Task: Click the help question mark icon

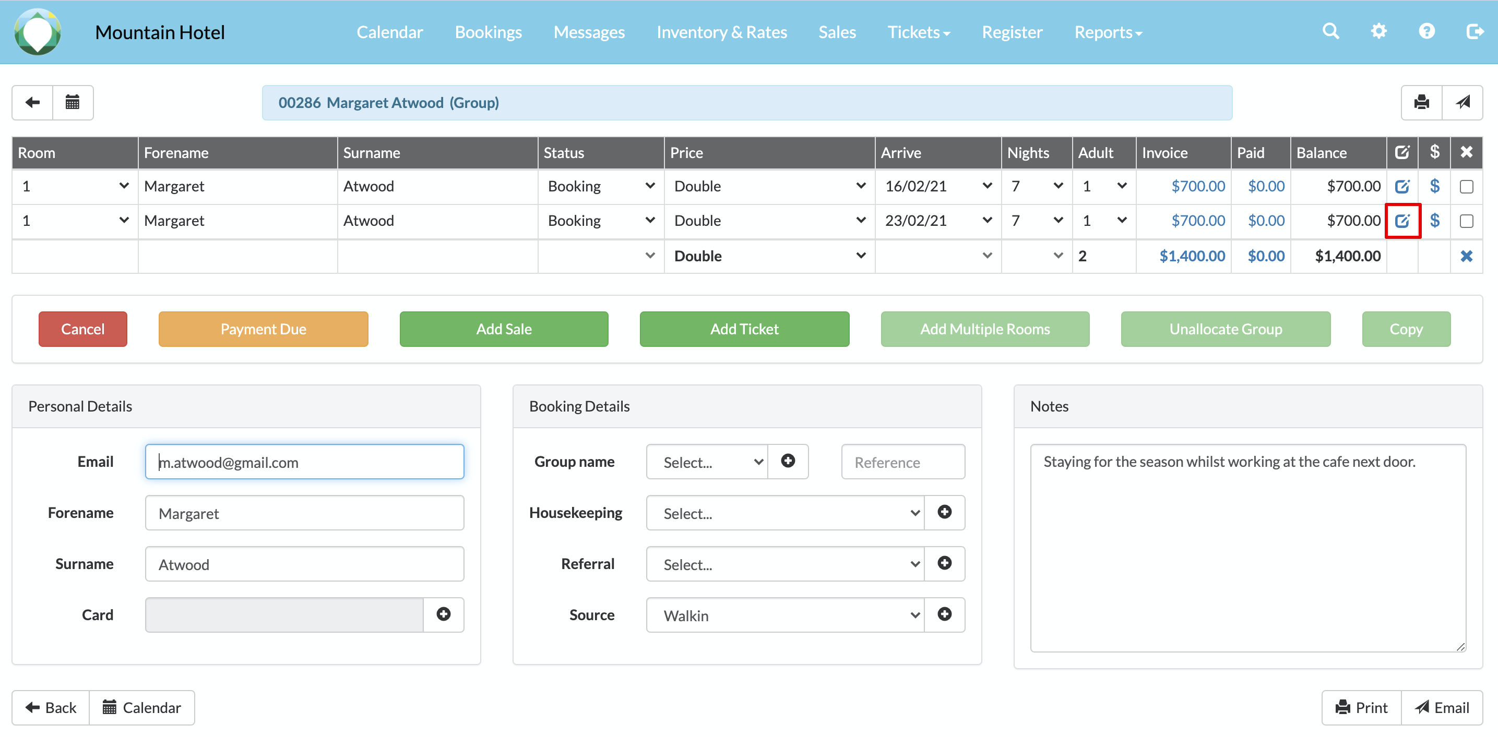Action: (x=1426, y=31)
